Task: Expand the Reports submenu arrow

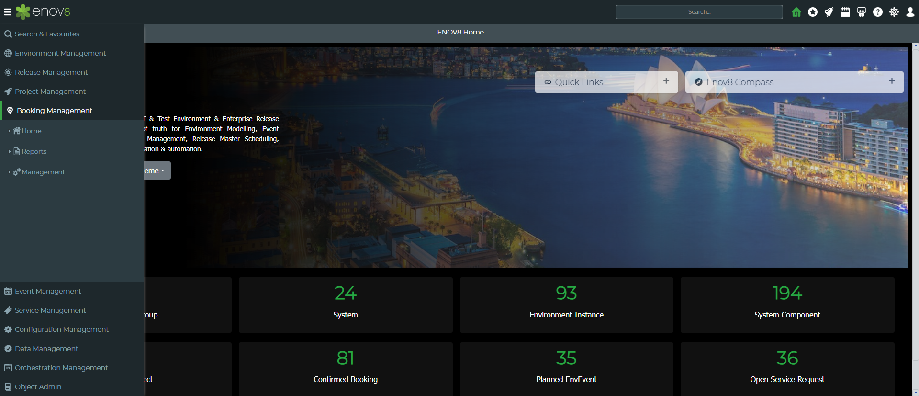Action: coord(9,151)
